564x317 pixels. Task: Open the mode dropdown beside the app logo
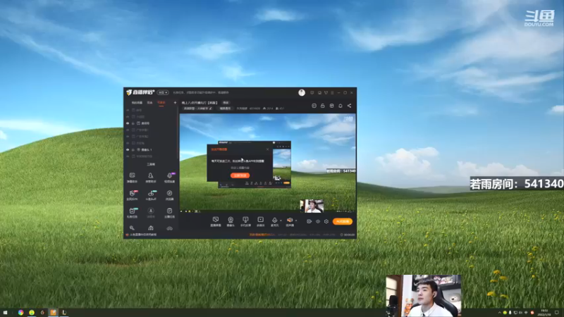pos(163,93)
